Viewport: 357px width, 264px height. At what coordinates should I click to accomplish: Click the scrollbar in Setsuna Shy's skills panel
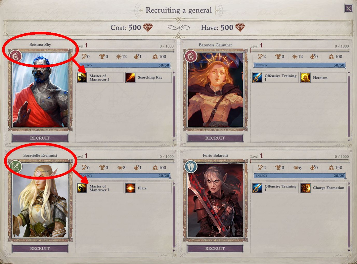(x=174, y=106)
